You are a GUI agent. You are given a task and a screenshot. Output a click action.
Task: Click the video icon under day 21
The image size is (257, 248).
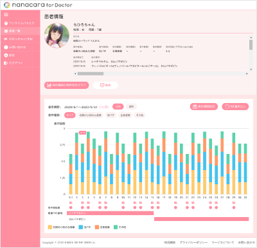pyautogui.click(x=187, y=202)
